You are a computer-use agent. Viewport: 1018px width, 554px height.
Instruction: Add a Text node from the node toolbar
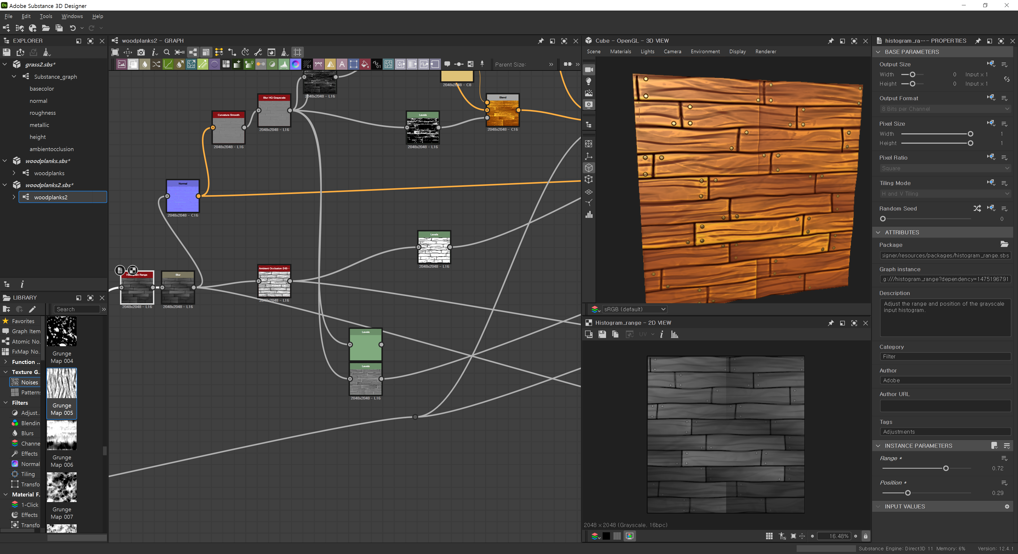(342, 64)
